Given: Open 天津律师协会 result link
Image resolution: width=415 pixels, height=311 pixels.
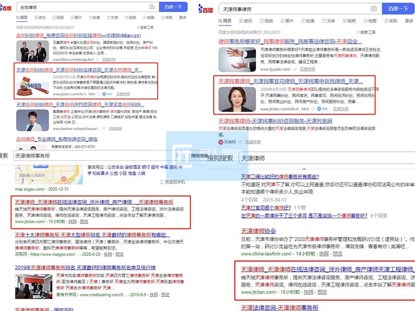Looking at the screenshot, I should click(x=258, y=231).
